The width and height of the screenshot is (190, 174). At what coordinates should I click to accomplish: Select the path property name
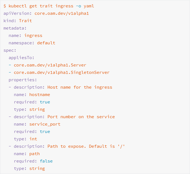coord(35,154)
